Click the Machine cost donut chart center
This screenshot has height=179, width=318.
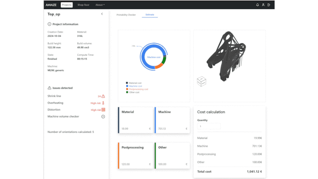(154, 57)
